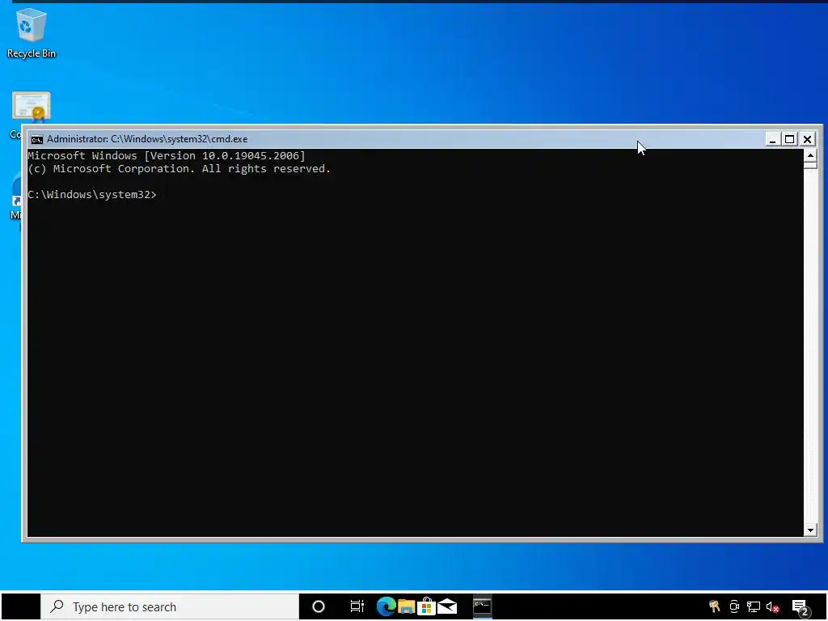This screenshot has height=621, width=828.
Task: Open the Mail app from the taskbar
Action: click(446, 606)
